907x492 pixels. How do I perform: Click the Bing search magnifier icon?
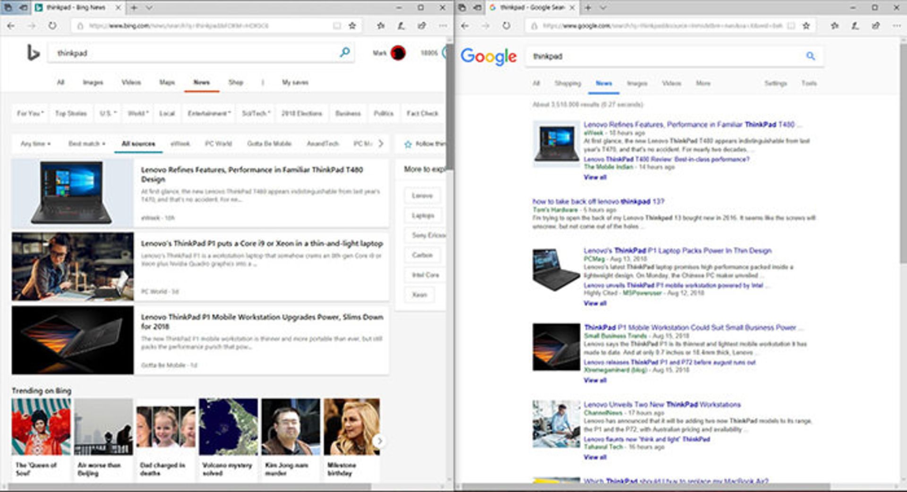[x=345, y=52]
